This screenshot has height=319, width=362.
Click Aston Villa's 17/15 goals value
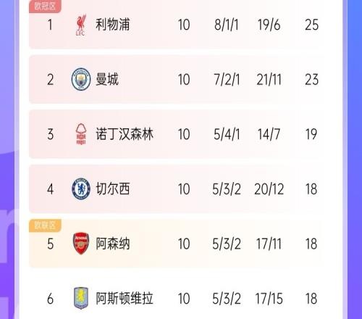point(269,299)
